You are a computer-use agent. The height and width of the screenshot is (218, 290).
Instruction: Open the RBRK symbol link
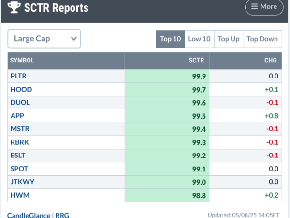click(x=20, y=142)
